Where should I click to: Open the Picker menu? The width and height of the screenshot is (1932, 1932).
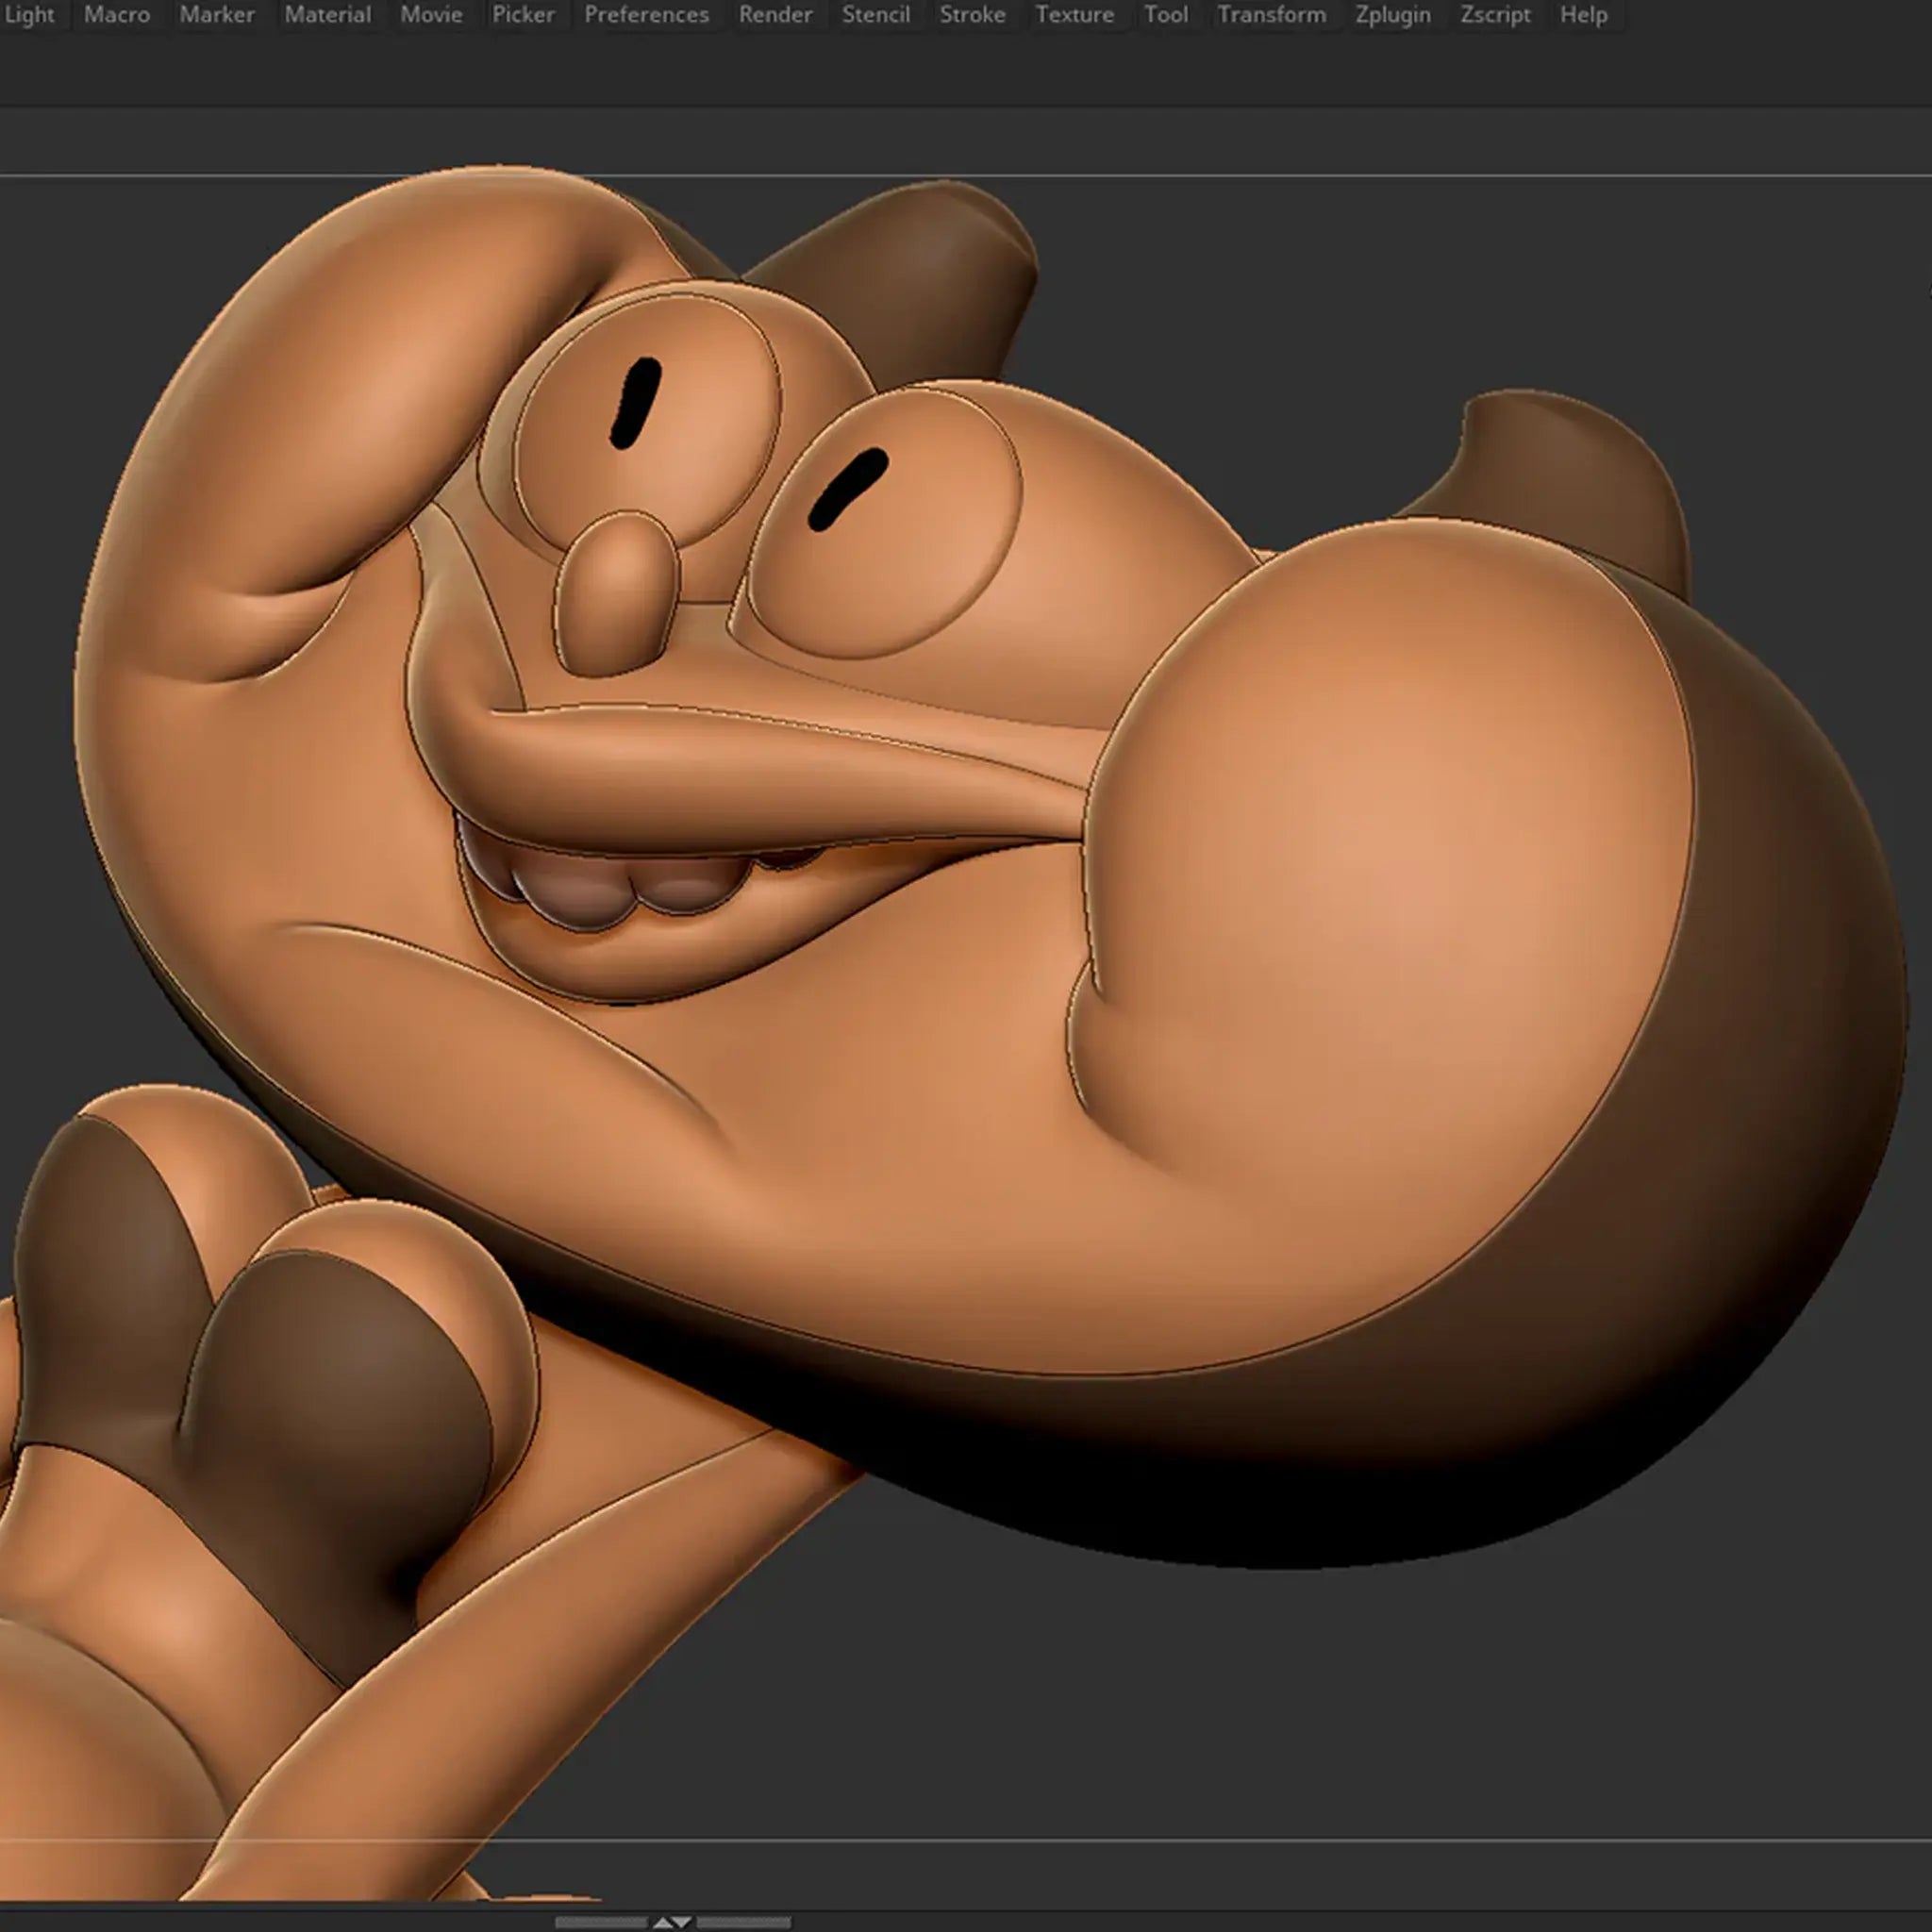click(523, 15)
